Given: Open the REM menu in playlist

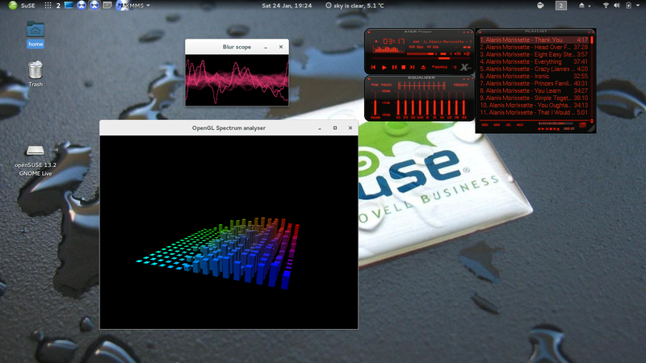Looking at the screenshot, I should pos(497,125).
